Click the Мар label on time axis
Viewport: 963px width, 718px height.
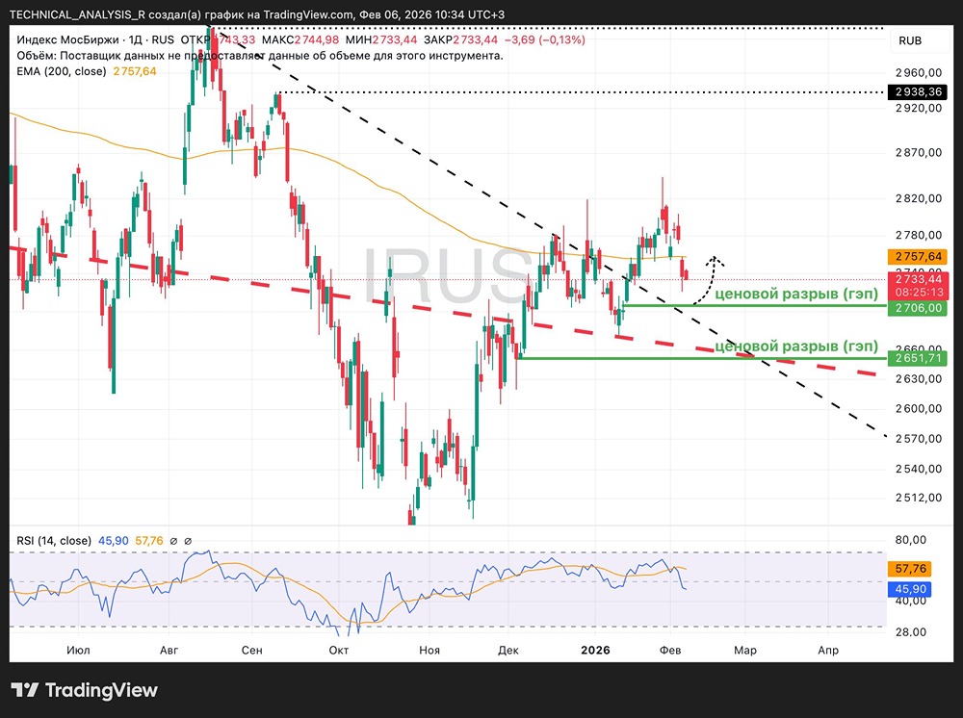pos(745,650)
